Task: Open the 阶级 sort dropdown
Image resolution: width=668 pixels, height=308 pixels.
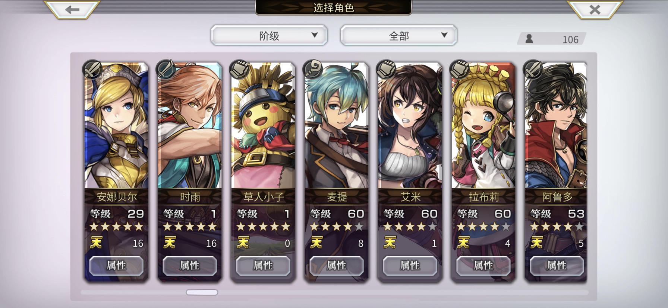Action: tap(269, 36)
